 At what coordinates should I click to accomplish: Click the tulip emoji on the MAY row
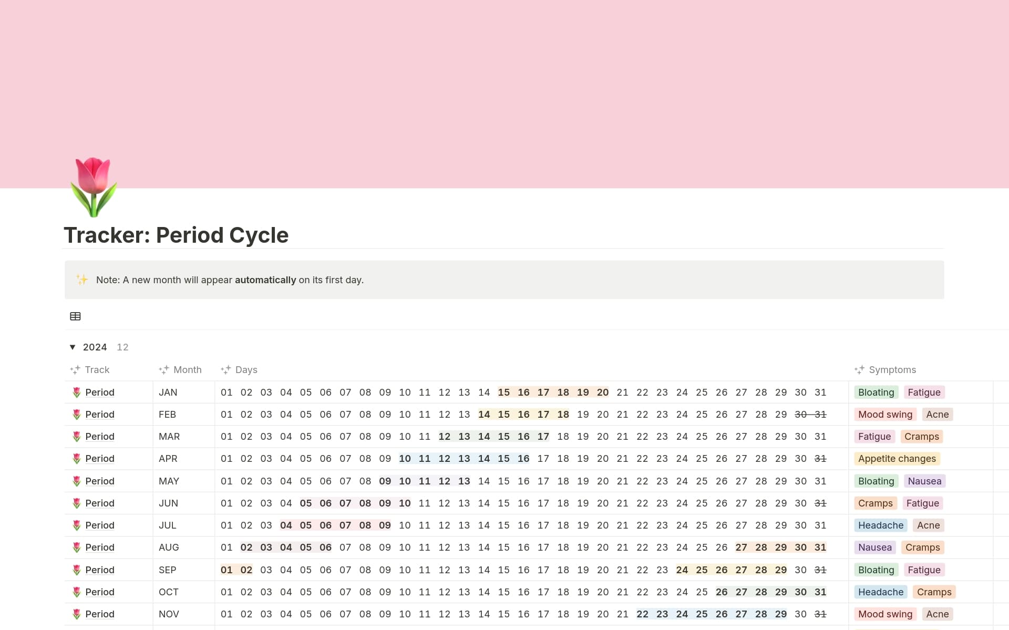pos(76,481)
